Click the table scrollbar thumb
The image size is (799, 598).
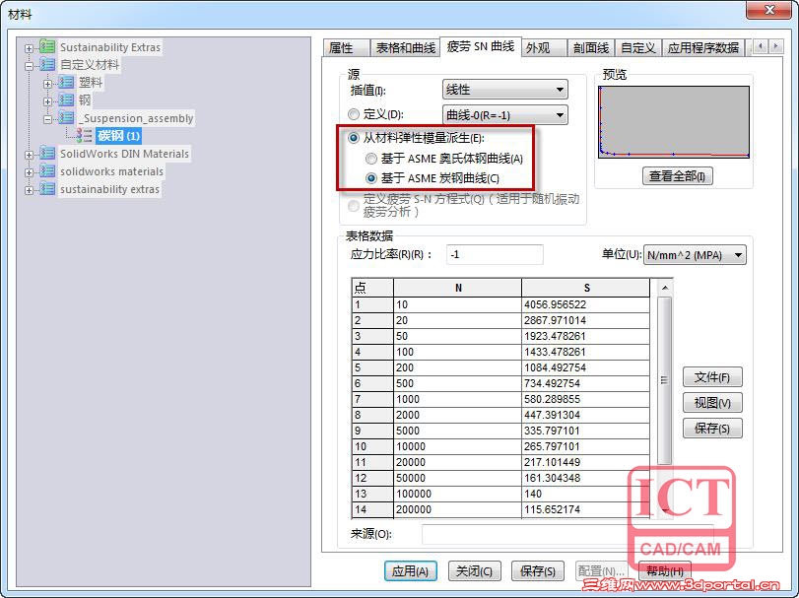click(x=664, y=380)
